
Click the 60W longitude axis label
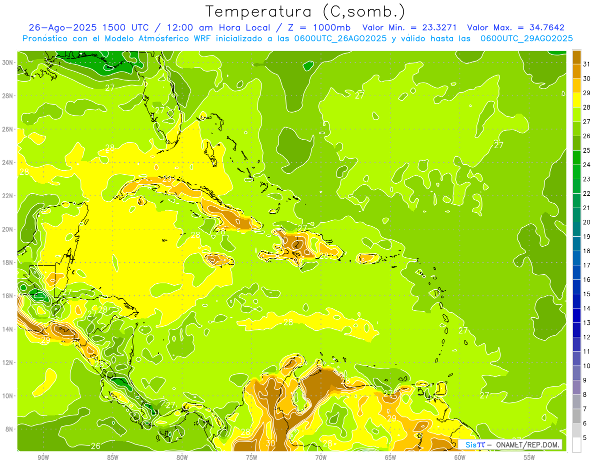460,458
